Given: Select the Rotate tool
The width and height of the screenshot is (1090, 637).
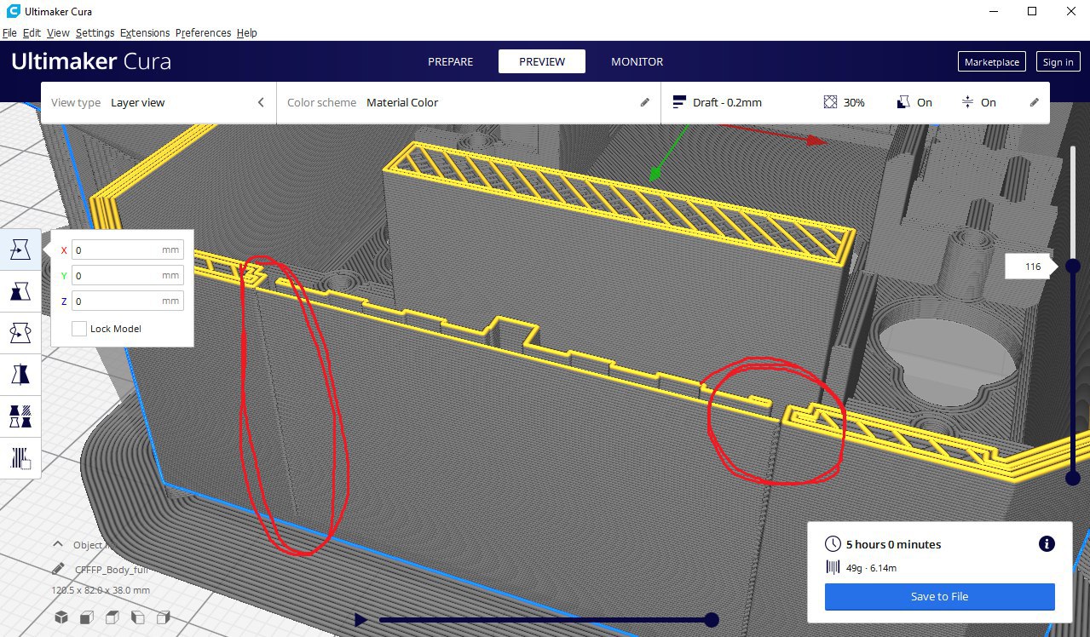Looking at the screenshot, I should [x=19, y=333].
